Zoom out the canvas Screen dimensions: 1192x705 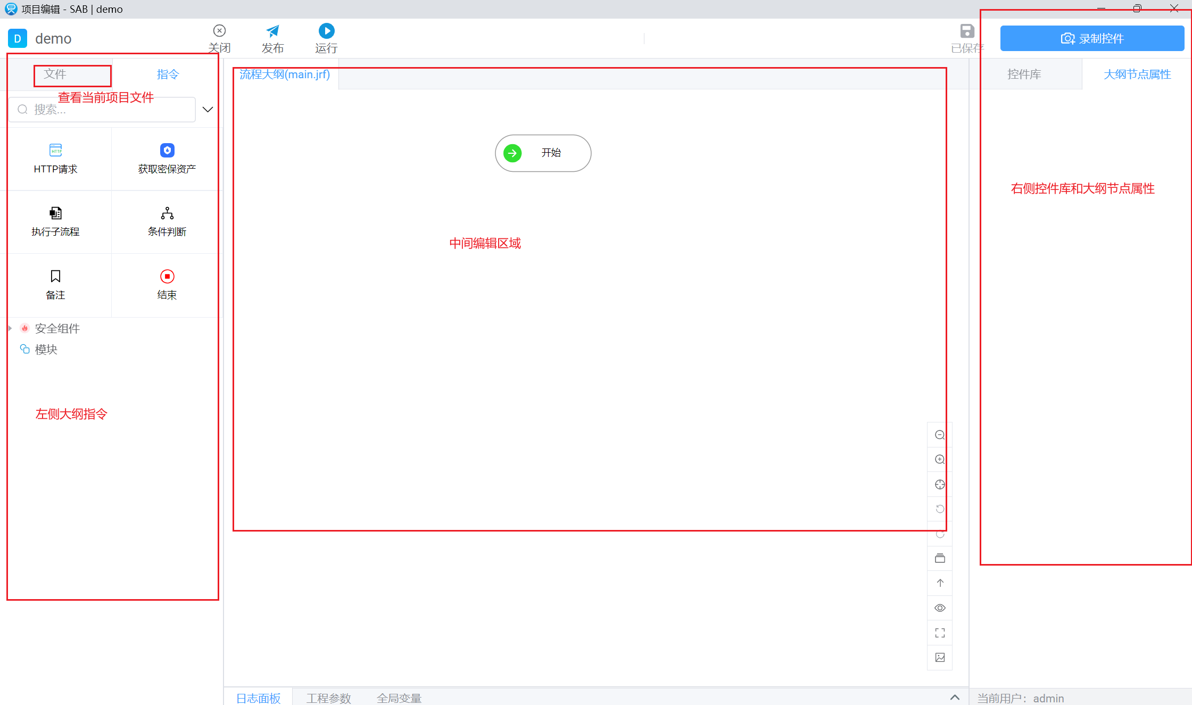[940, 435]
